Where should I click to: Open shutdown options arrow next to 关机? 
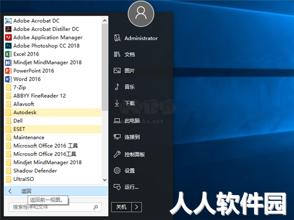pos(137,207)
